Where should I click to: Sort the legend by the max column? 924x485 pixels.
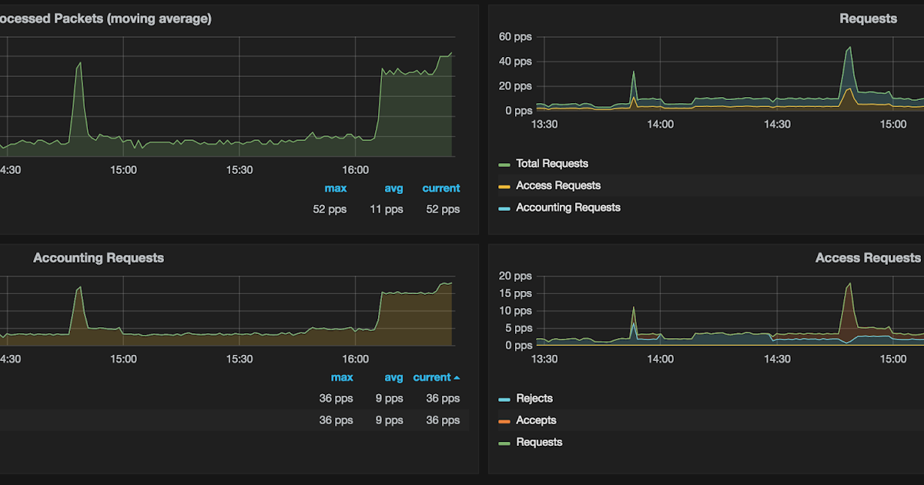pyautogui.click(x=336, y=188)
